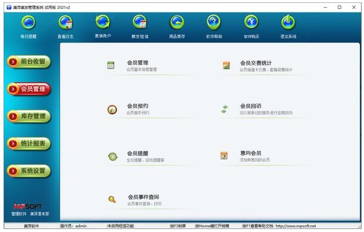Click the 软件购买 purchase software icon
This screenshot has height=232, width=364.
click(251, 22)
